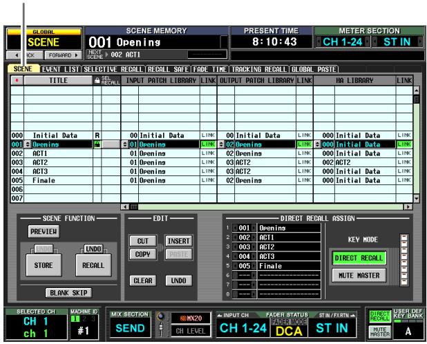Click left arrow of Direct Recall slot 2

pyautogui.click(x=235, y=238)
